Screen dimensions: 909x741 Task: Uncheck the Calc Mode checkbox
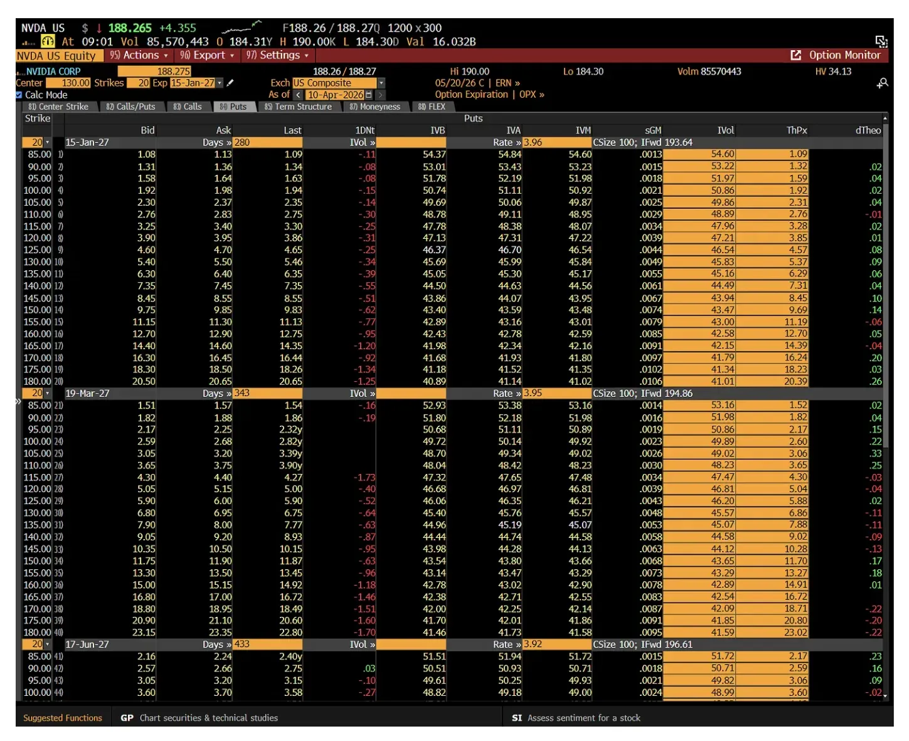click(19, 95)
